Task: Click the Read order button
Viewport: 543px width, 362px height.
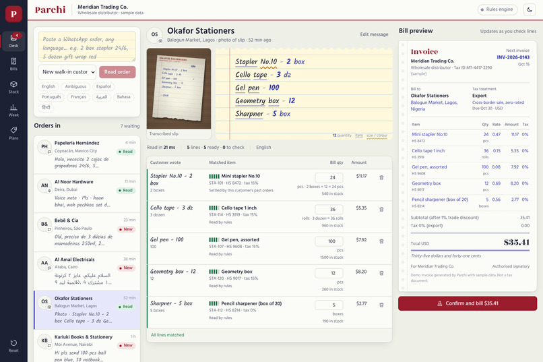Action: coord(117,71)
